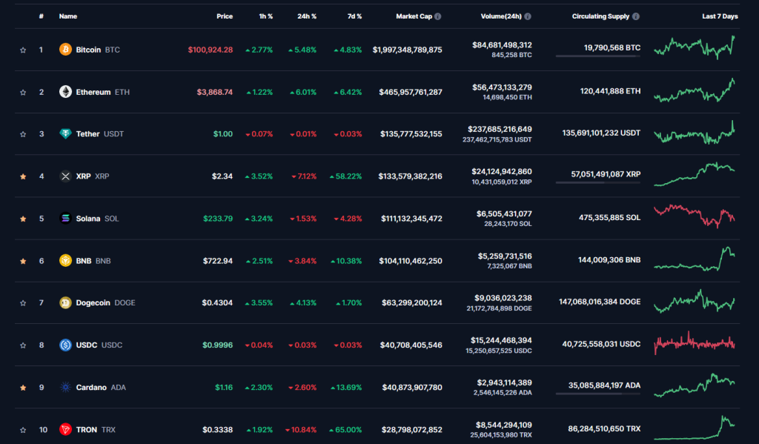759x444 pixels.
Task: Sort table by rank number column
Action: point(42,16)
